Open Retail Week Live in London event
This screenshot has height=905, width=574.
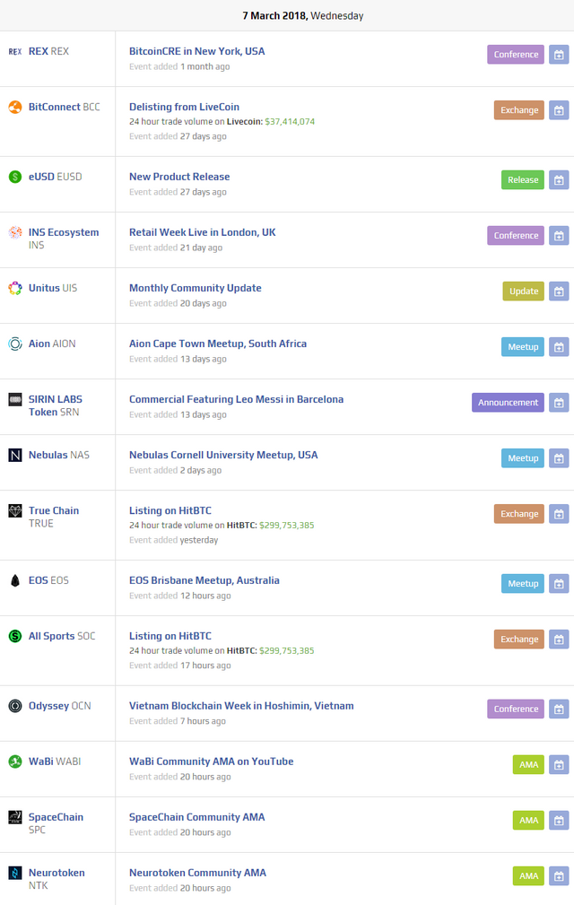(203, 232)
